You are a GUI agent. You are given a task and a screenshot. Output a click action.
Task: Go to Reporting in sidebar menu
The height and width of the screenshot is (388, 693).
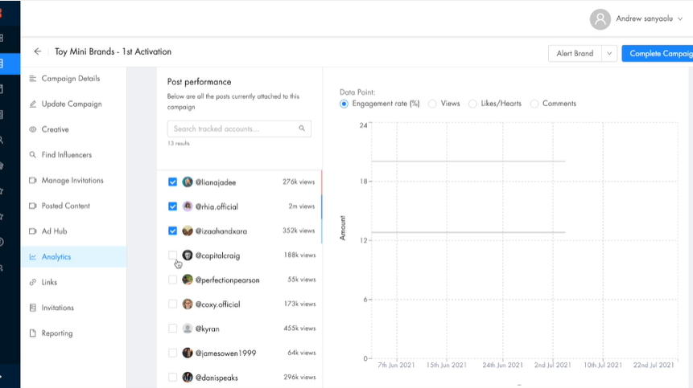coord(57,333)
